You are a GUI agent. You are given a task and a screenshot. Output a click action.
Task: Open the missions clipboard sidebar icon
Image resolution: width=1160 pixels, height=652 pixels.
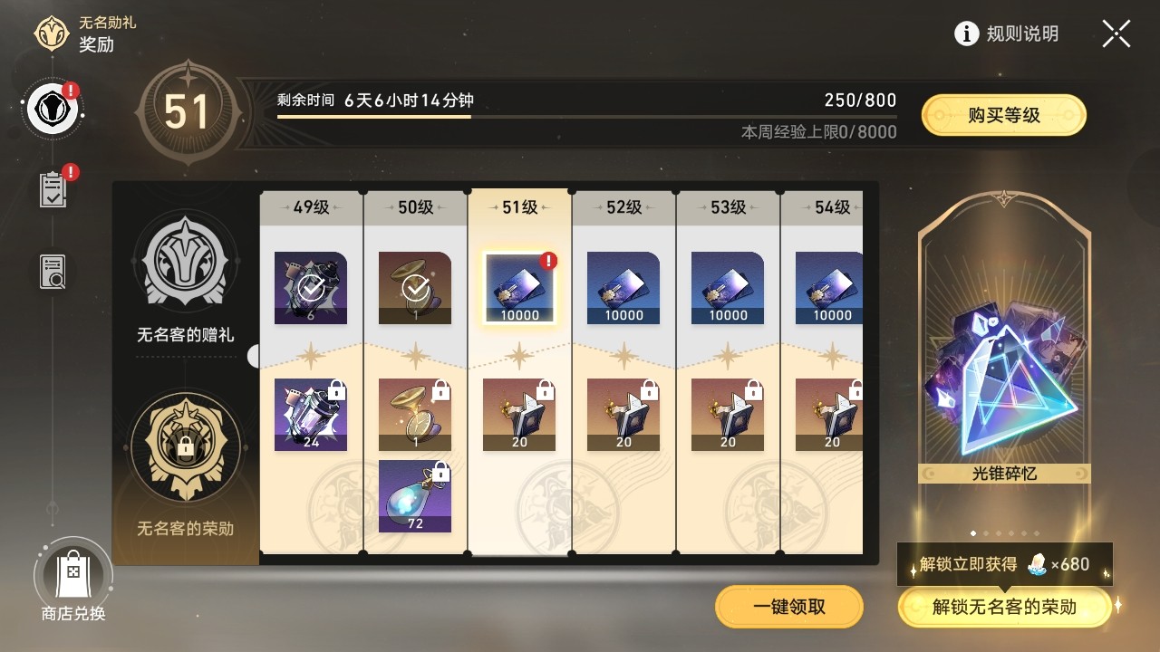point(53,188)
